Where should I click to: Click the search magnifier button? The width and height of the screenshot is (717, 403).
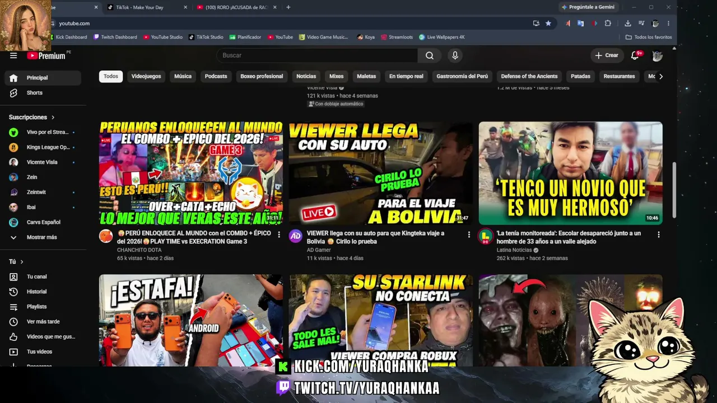[430, 55]
